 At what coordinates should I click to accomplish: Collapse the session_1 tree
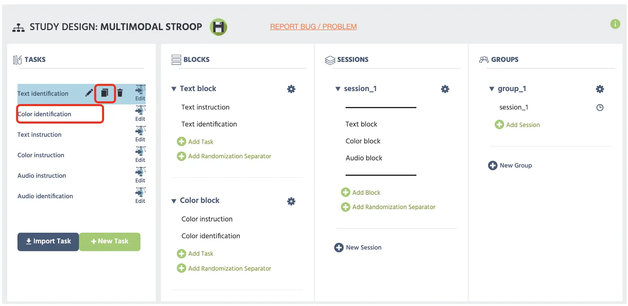point(338,89)
